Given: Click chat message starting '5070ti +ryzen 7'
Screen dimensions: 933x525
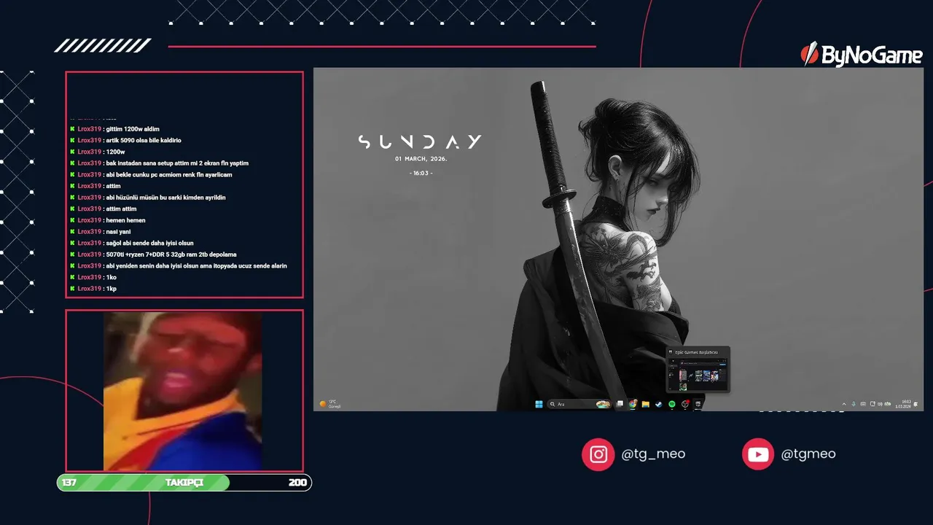Looking at the screenshot, I should click(x=171, y=254).
